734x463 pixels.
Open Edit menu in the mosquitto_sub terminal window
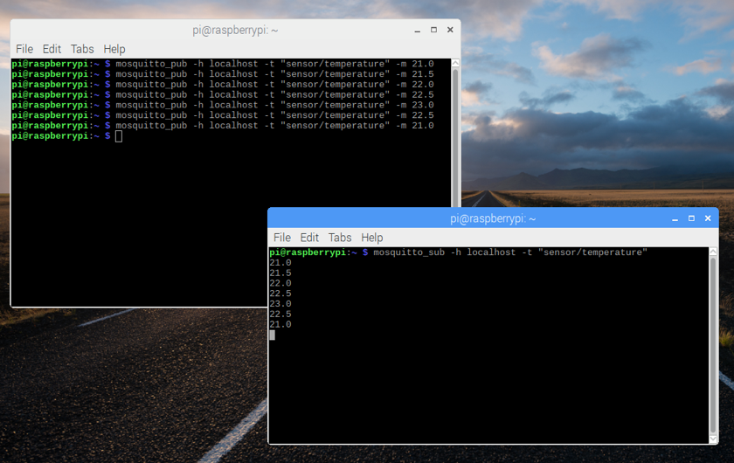309,238
